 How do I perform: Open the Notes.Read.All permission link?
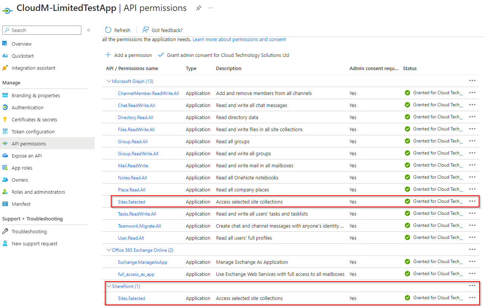132,177
